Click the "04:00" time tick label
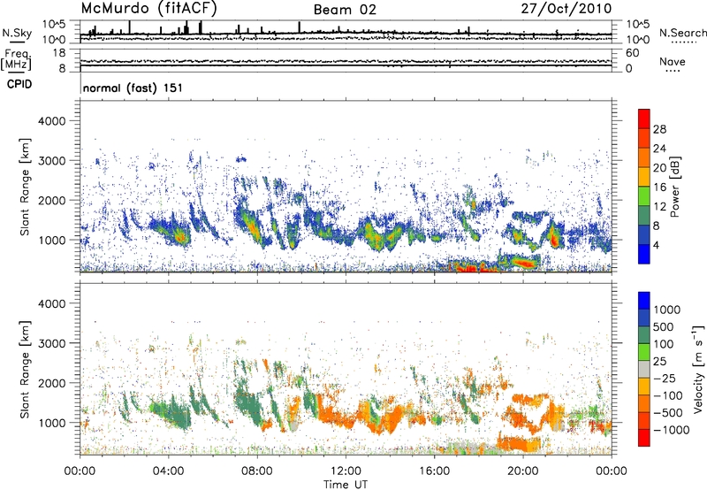Viewport: 707px width, 490px height. (169, 471)
